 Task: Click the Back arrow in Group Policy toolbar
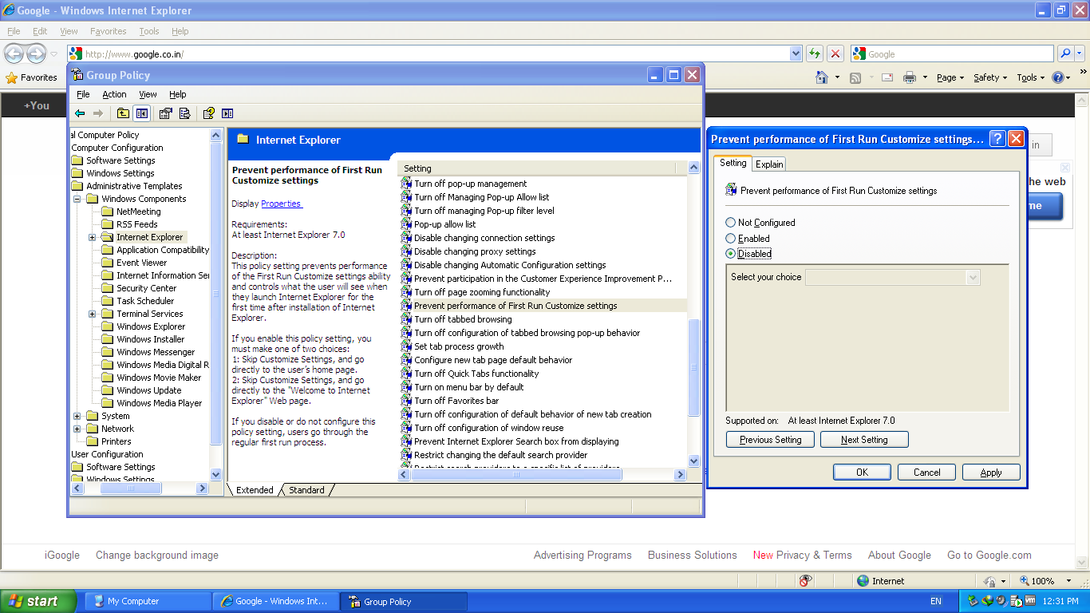tap(80, 113)
